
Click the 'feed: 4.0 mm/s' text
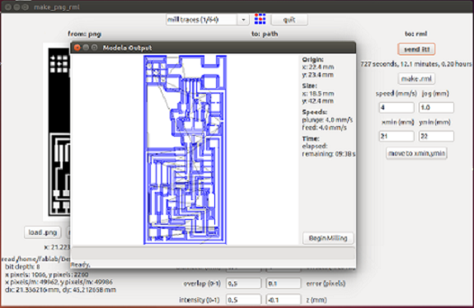click(324, 128)
